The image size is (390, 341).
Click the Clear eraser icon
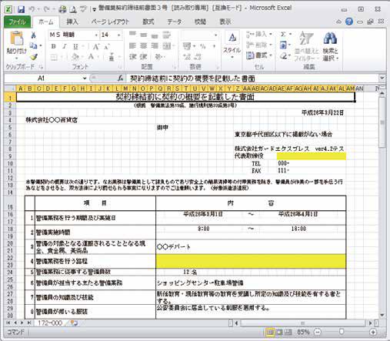[x=283, y=56]
